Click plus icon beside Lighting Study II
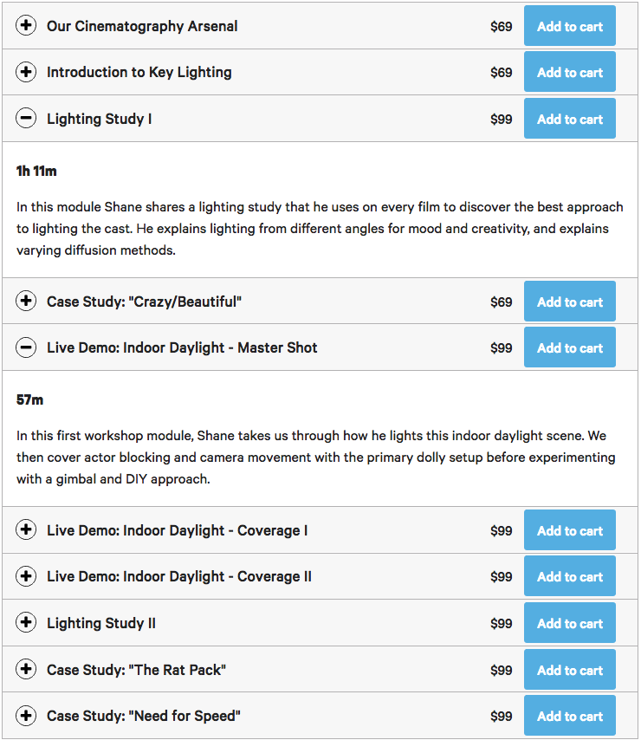This screenshot has height=740, width=641. 26,623
